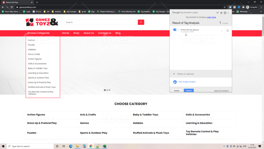This screenshot has width=264, height=149.
Task: Open the Extensions puzzle icon
Action: click(x=243, y=7)
